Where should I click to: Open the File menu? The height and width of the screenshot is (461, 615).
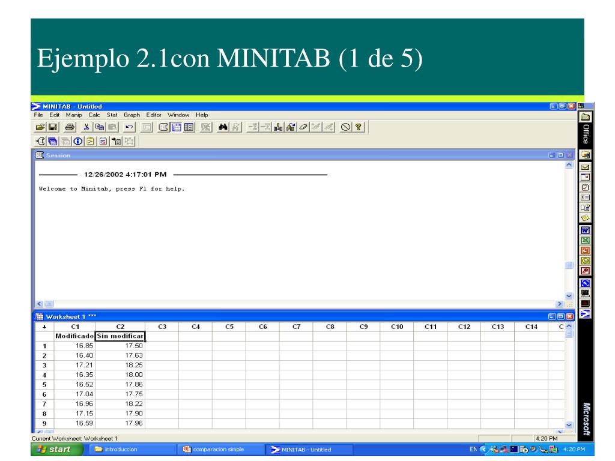[38, 115]
